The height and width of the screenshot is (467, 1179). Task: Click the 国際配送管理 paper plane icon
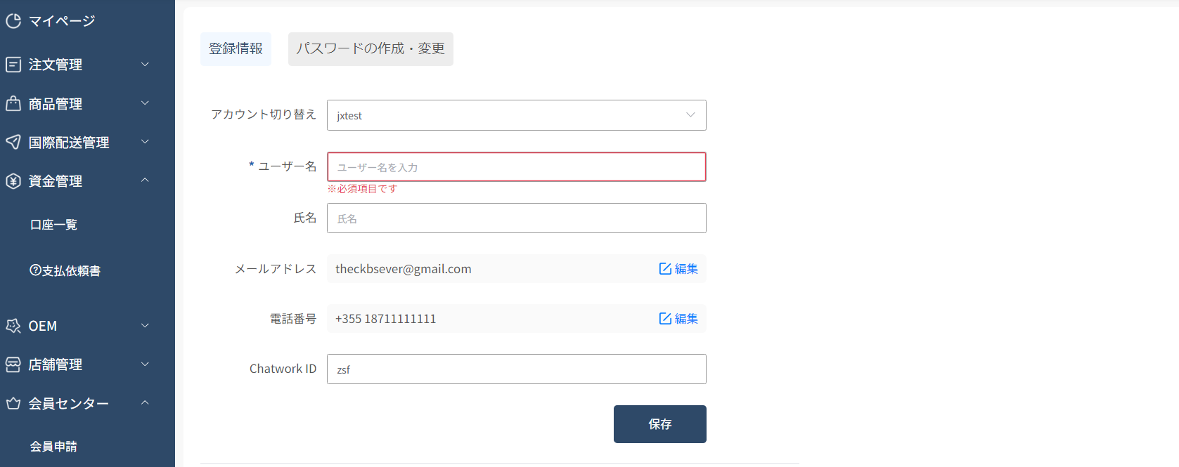click(x=13, y=143)
